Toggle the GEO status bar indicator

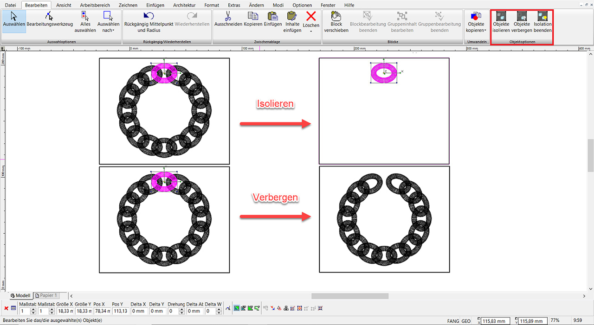click(x=466, y=320)
